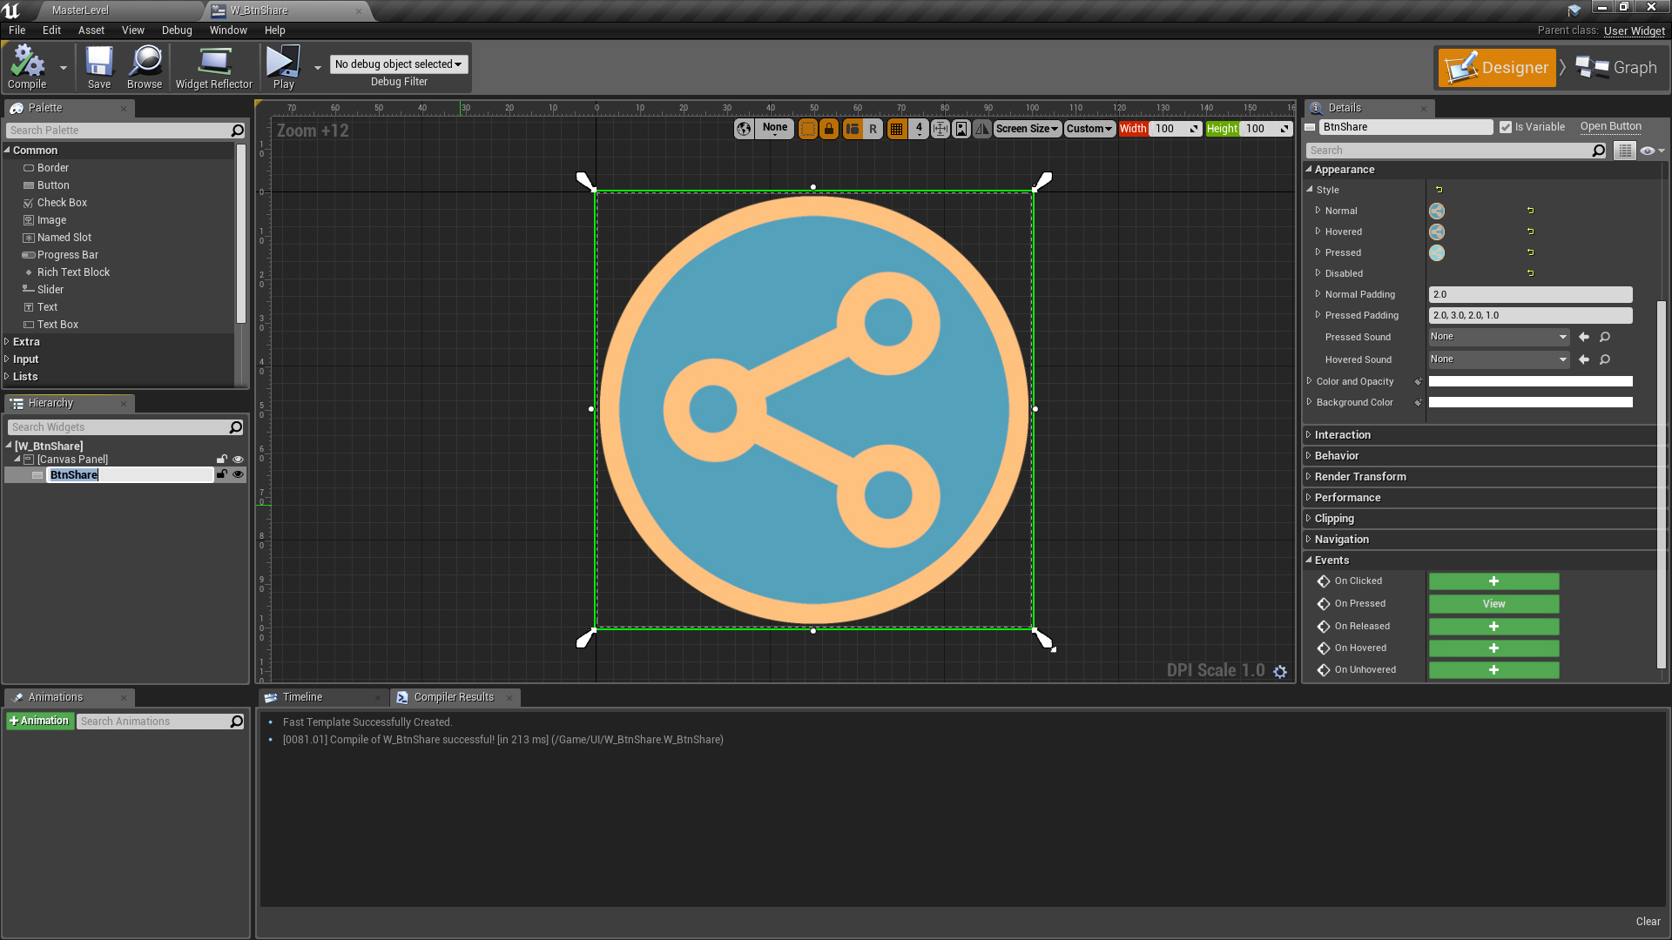The image size is (1672, 940).
Task: Click the Background Color swatch
Action: point(1530,403)
